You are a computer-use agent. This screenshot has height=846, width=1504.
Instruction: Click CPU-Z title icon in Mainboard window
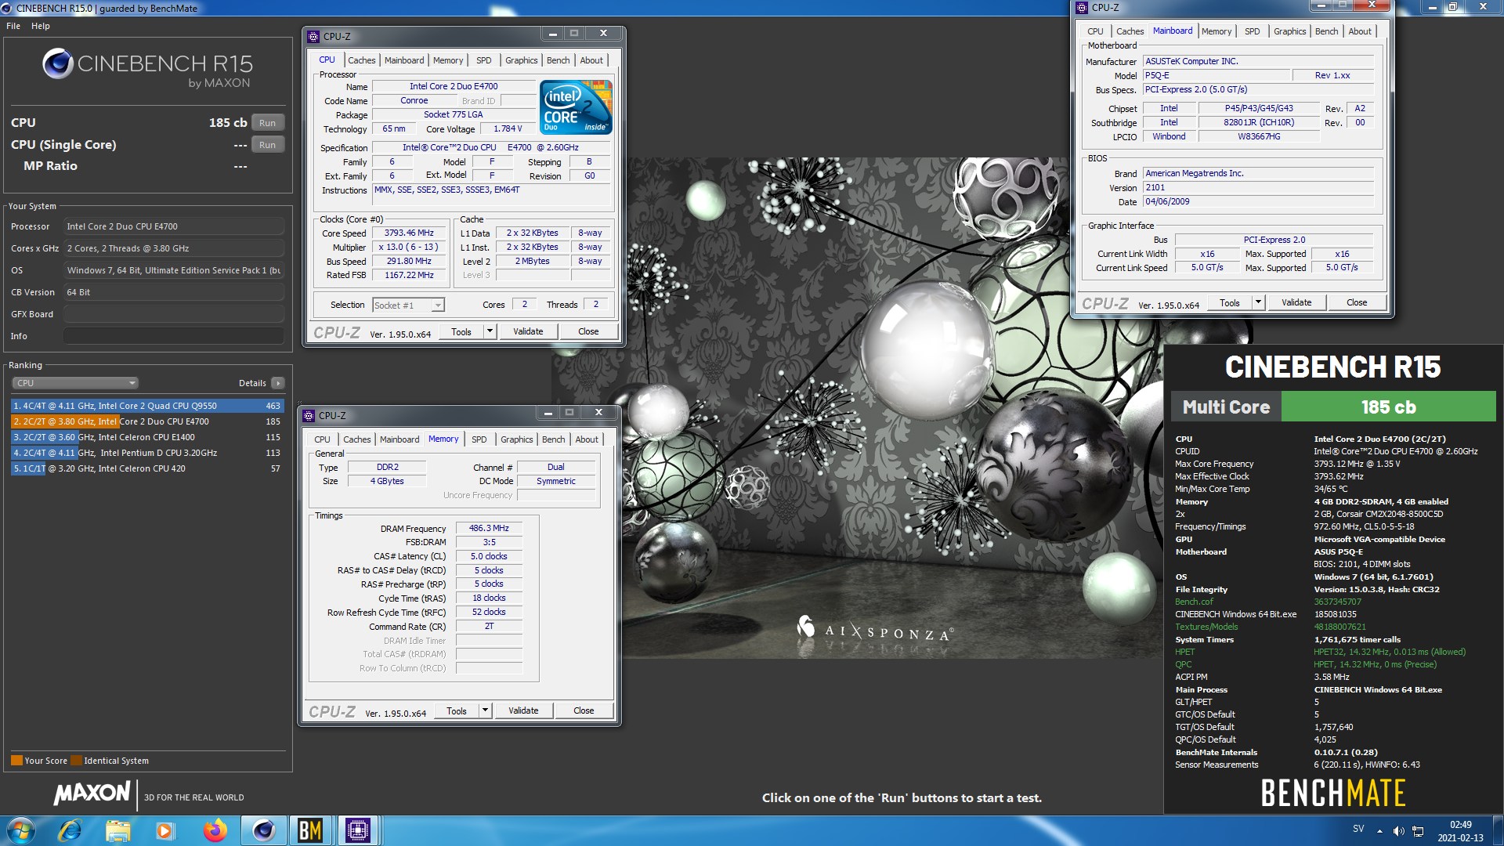click(x=1082, y=8)
